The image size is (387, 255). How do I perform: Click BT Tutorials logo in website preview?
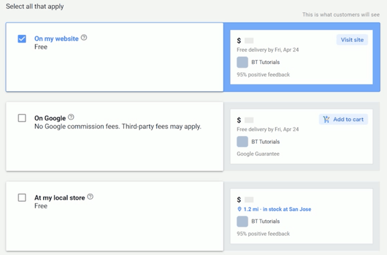pyautogui.click(x=243, y=62)
